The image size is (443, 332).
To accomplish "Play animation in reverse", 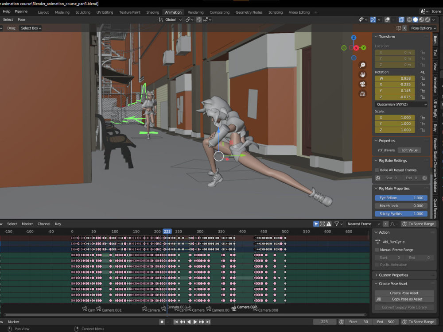I will pos(189,322).
